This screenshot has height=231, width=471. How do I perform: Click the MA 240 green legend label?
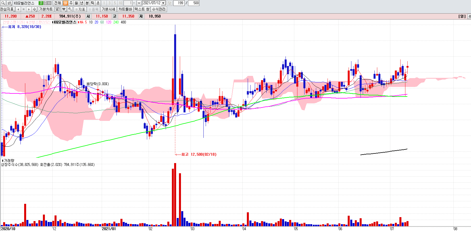pos(116,22)
